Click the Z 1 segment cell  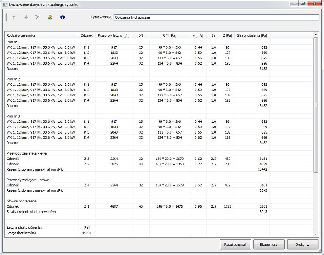pos(87,207)
